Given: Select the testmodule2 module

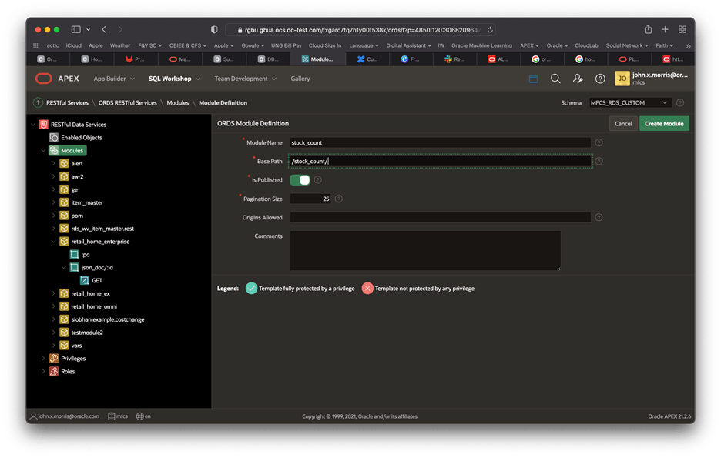Looking at the screenshot, I should (x=87, y=333).
